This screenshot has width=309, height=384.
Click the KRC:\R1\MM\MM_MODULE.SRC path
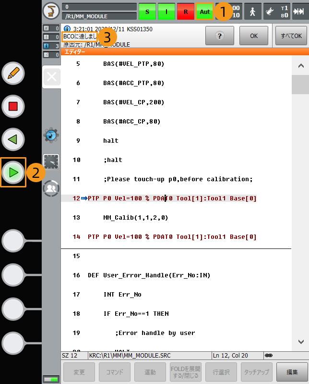click(130, 355)
